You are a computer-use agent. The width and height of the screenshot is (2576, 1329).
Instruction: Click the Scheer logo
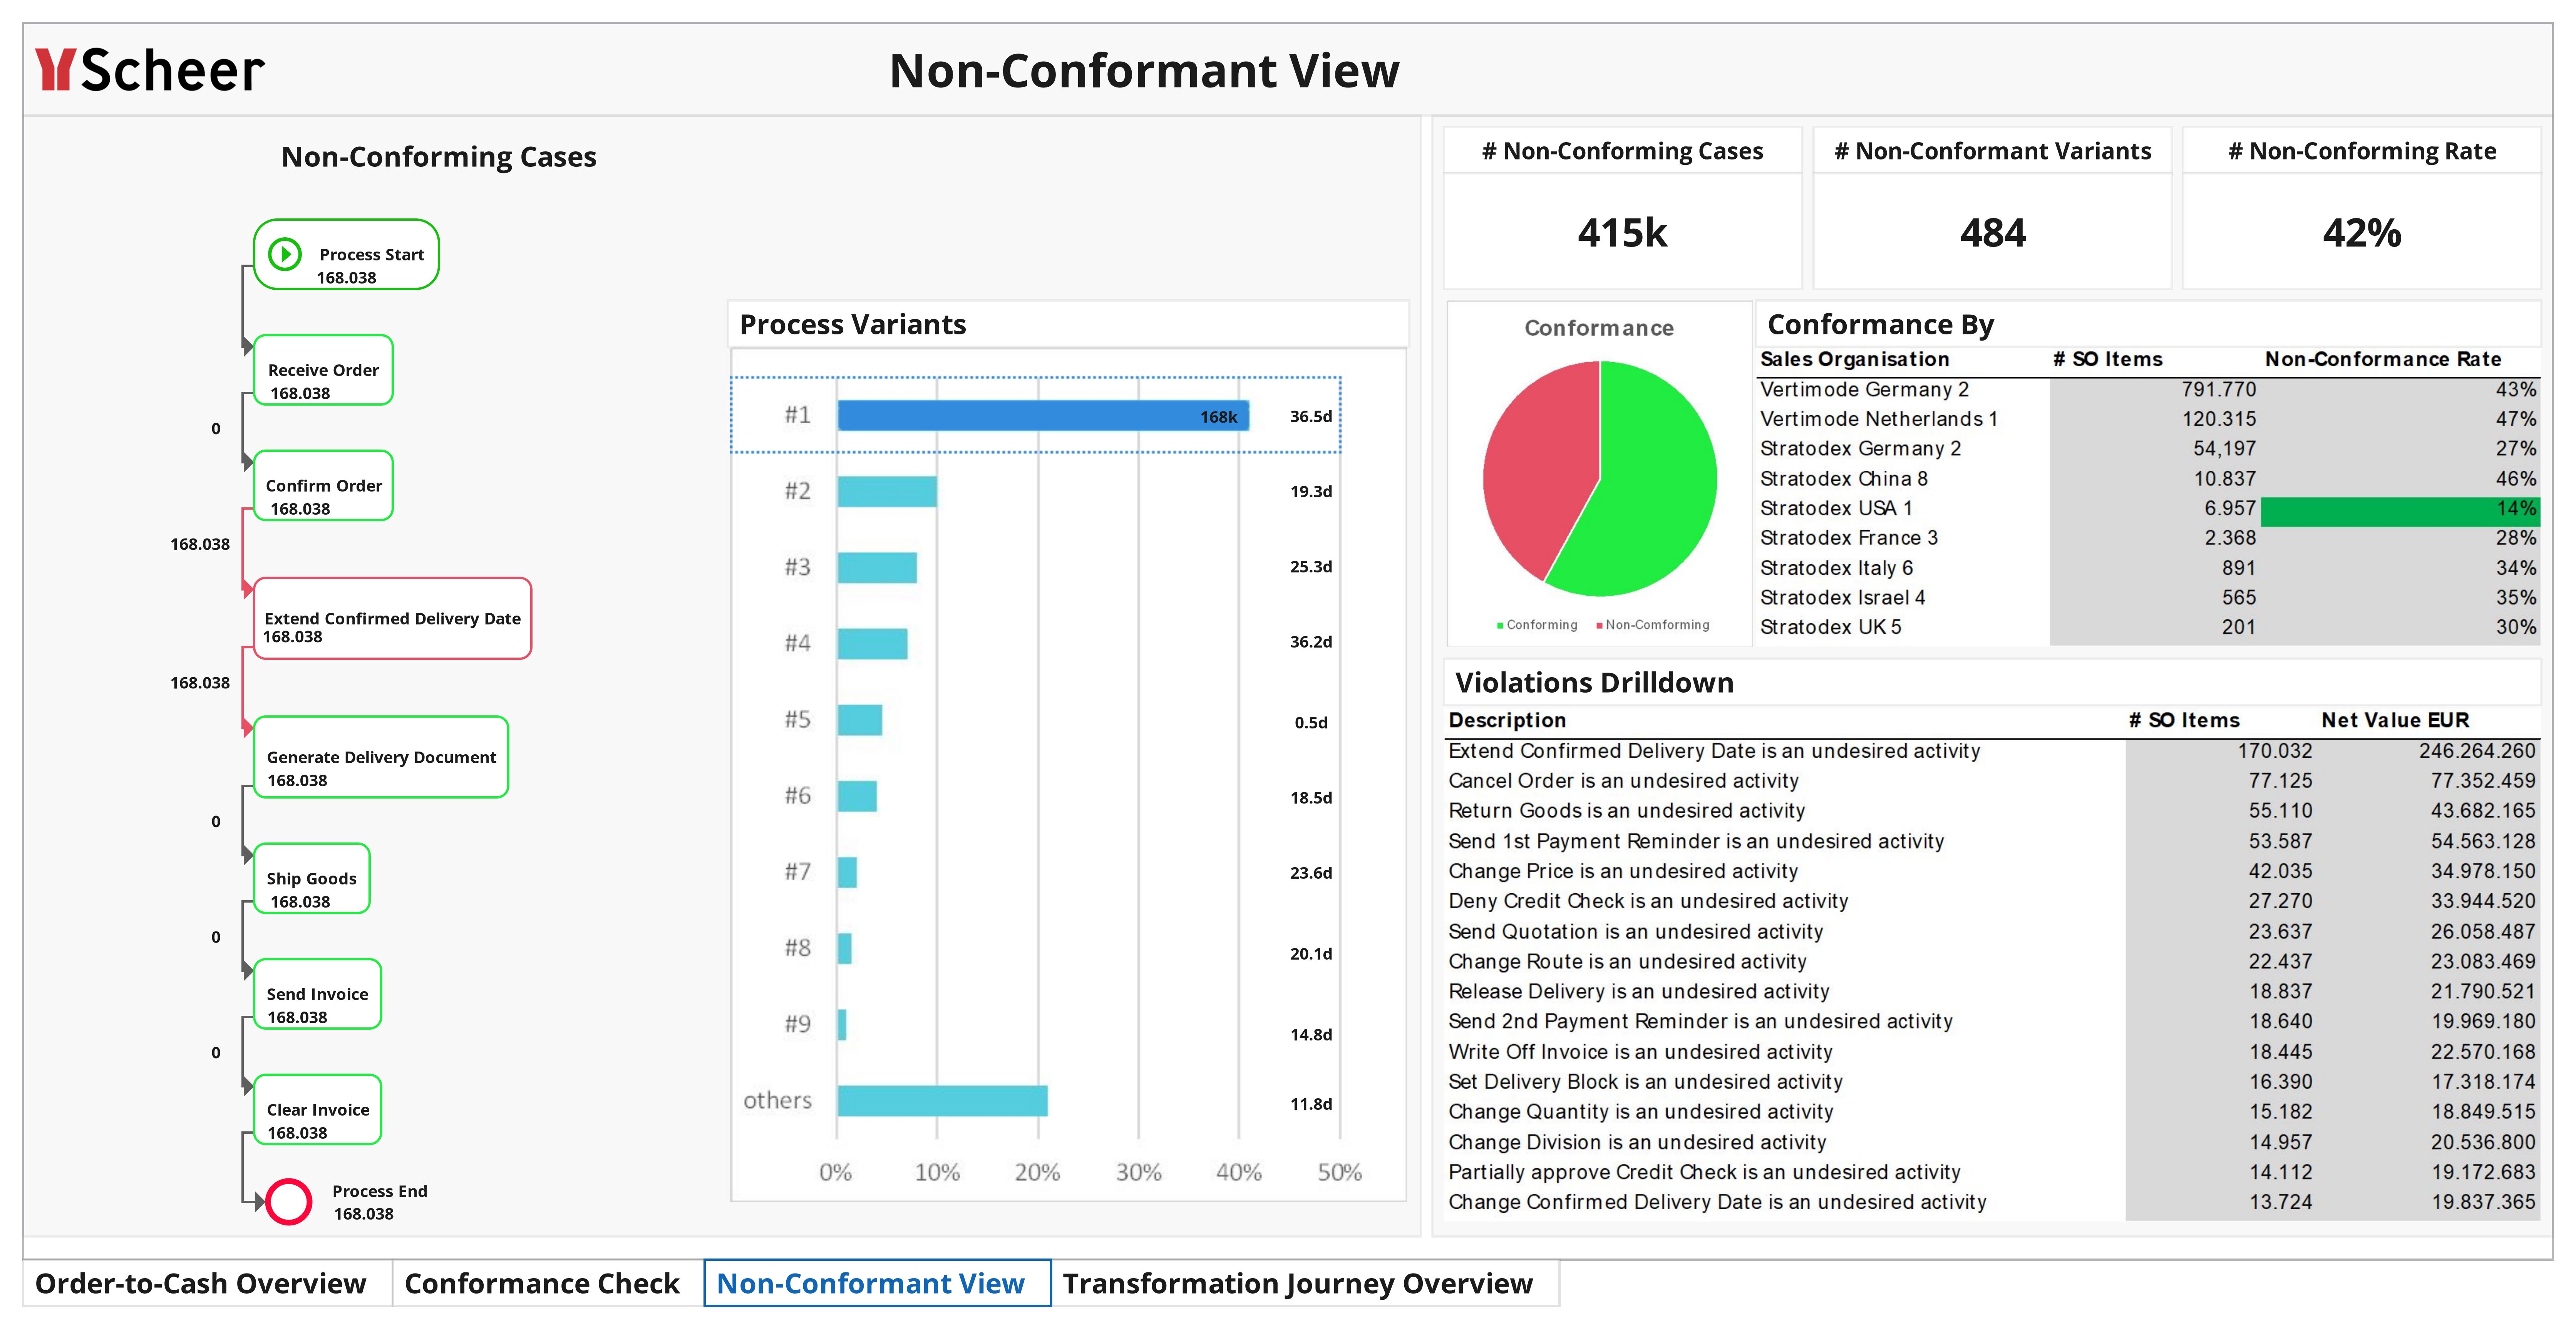click(x=150, y=70)
